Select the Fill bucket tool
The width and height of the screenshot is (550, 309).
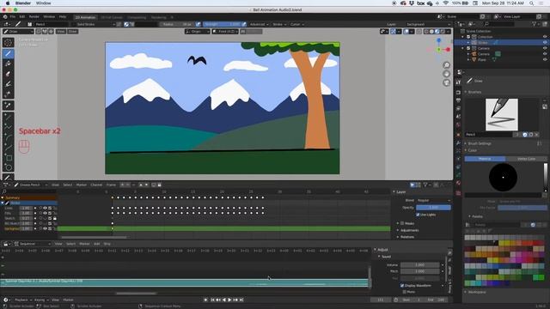[x=9, y=64]
